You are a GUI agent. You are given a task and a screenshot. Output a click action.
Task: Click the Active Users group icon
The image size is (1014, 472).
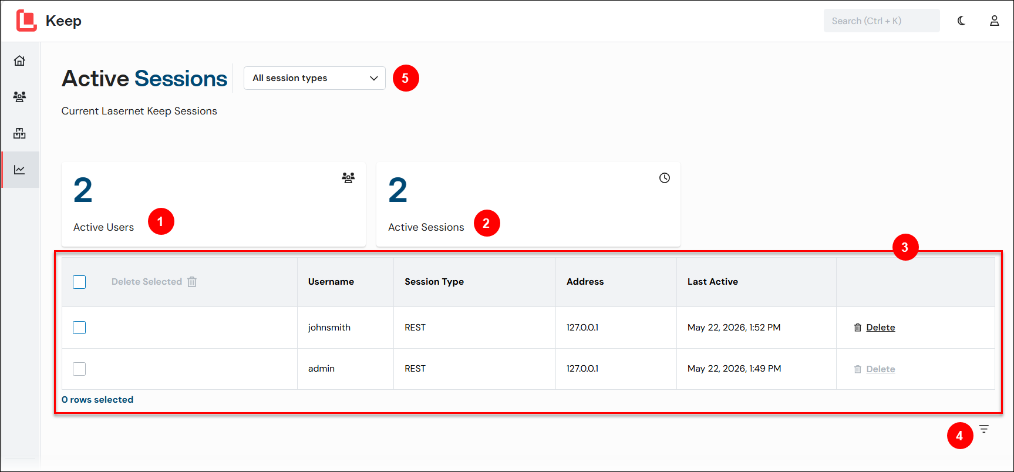click(348, 178)
